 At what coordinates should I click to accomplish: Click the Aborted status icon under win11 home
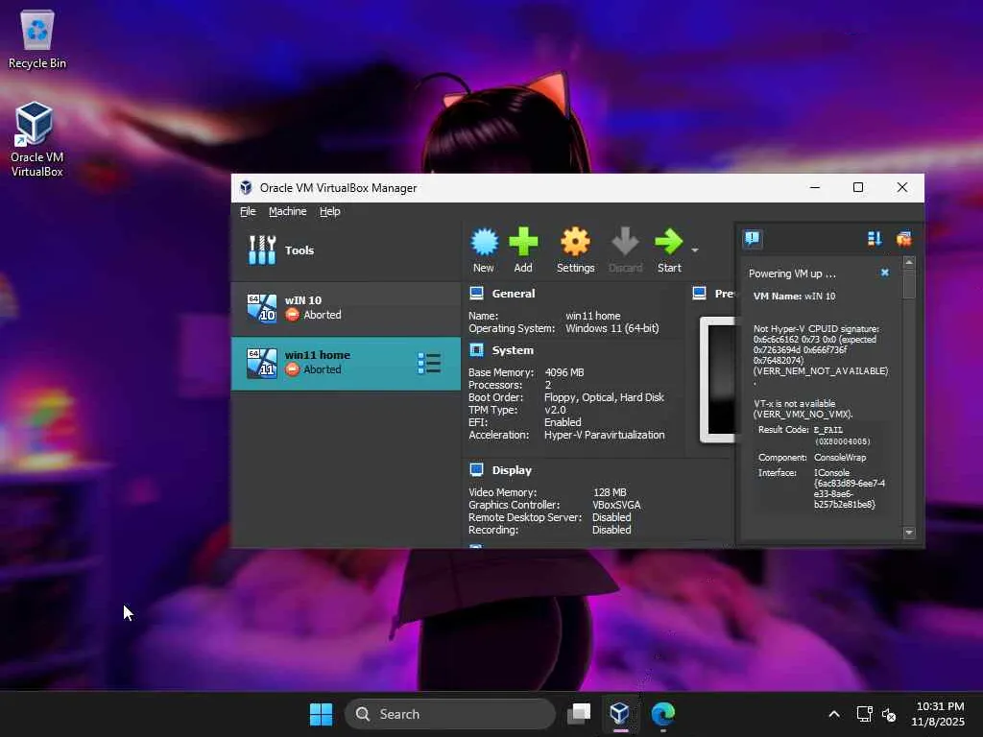[292, 369]
